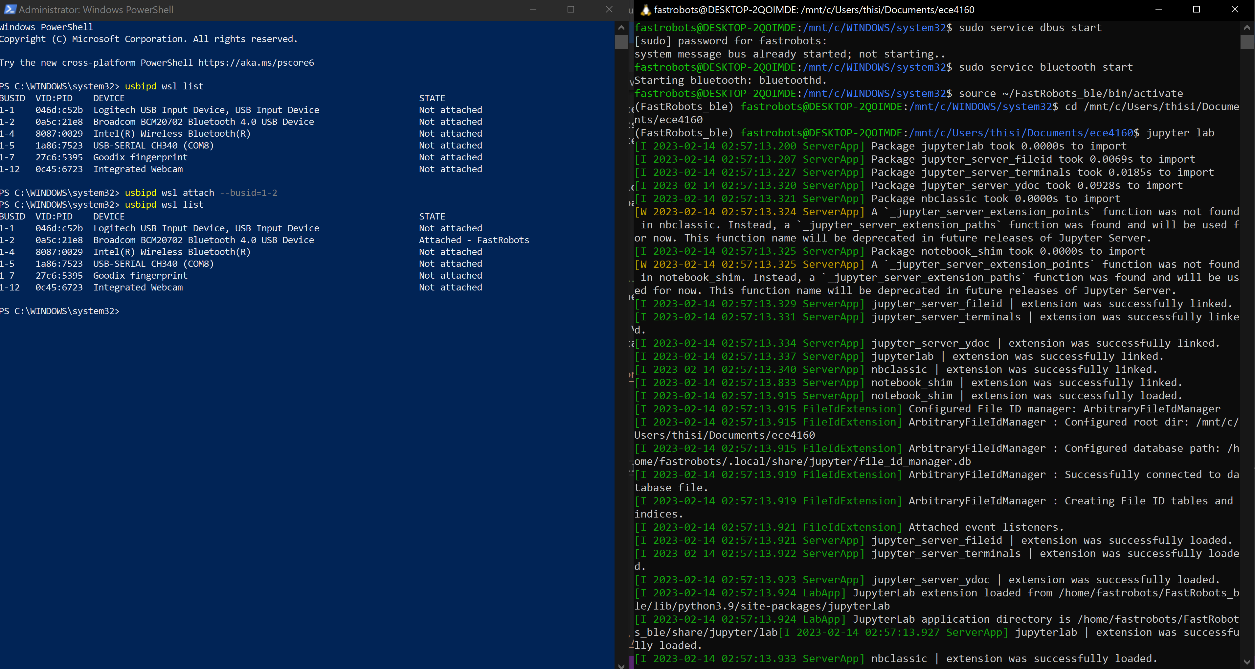The image size is (1255, 669).
Task: Click 'Starting bluetooth: bluetoothd.' output line
Action: coord(730,81)
